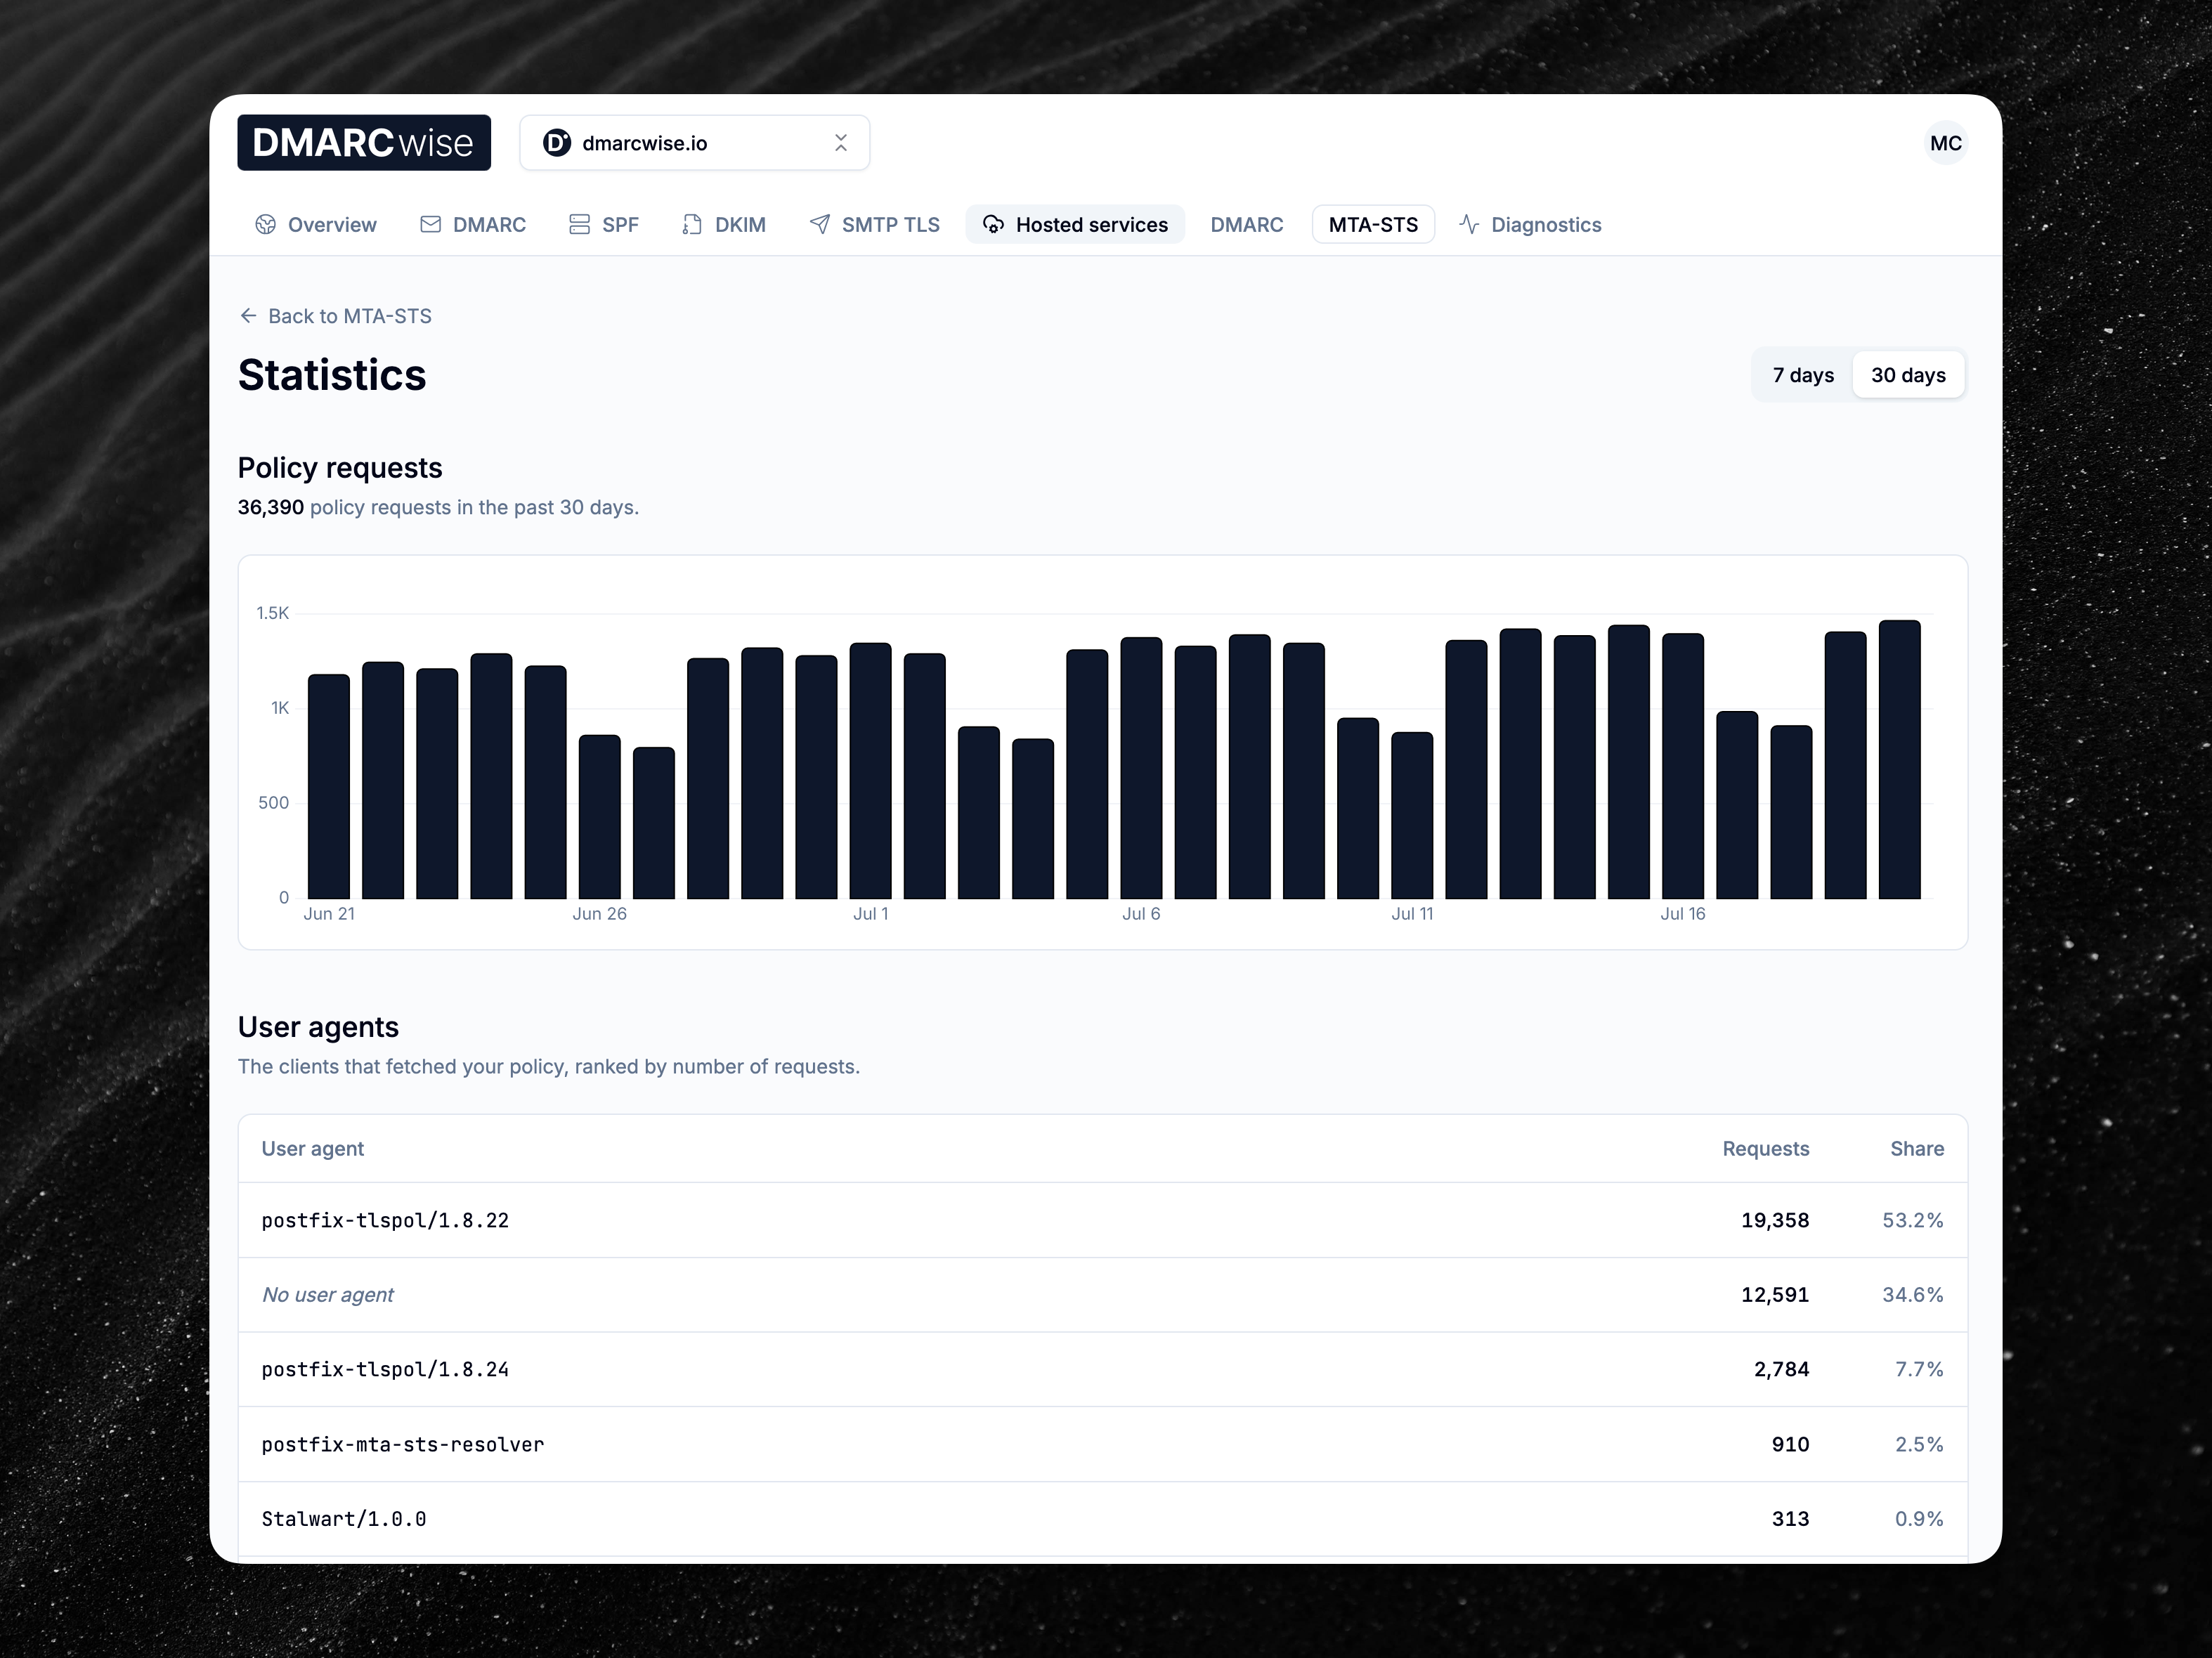
Task: Click the 'User agents' heading
Action: 318,1027
